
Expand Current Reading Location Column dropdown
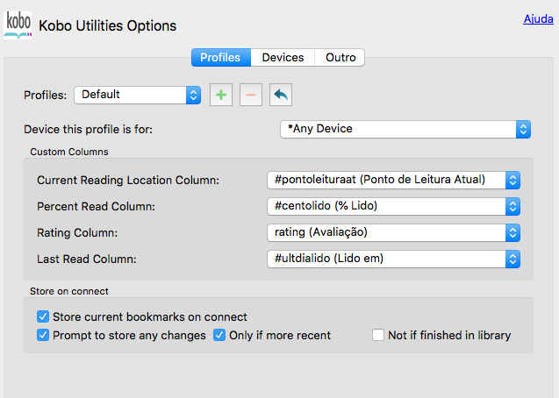click(394, 180)
